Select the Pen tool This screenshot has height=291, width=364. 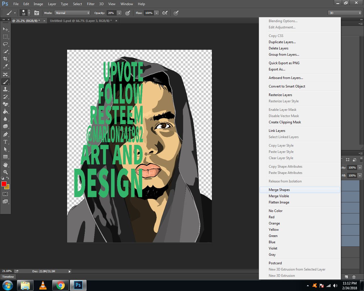[x=5, y=134]
